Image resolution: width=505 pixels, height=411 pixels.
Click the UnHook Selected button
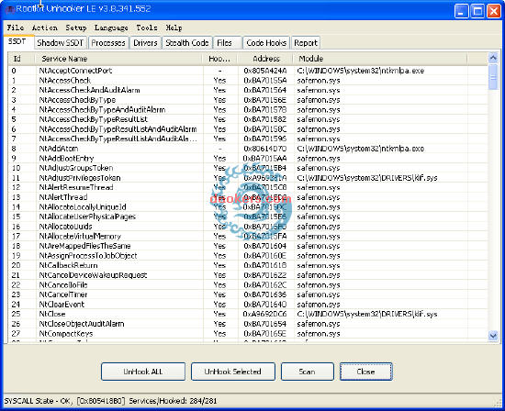coord(233,372)
